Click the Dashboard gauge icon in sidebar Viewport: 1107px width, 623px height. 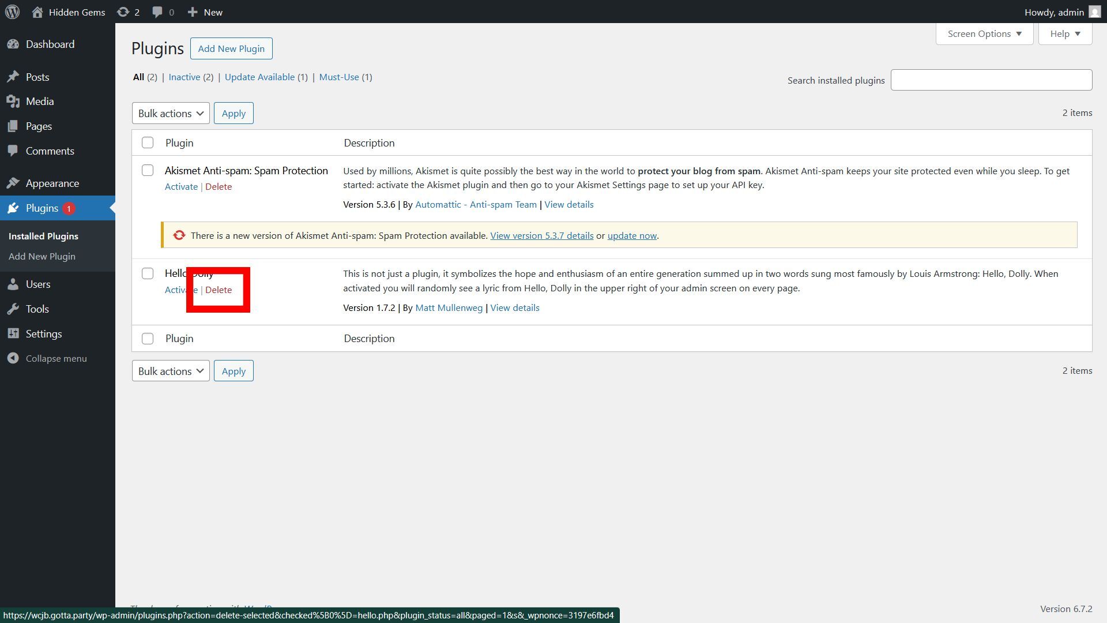[x=13, y=44]
